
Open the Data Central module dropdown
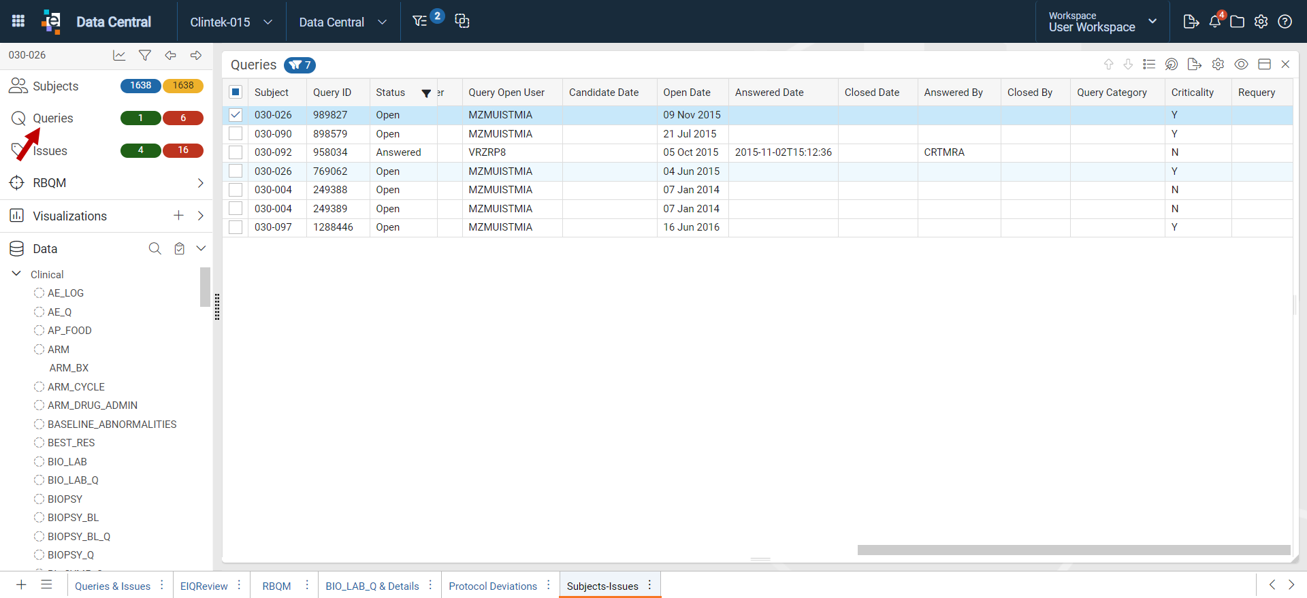[x=343, y=22]
